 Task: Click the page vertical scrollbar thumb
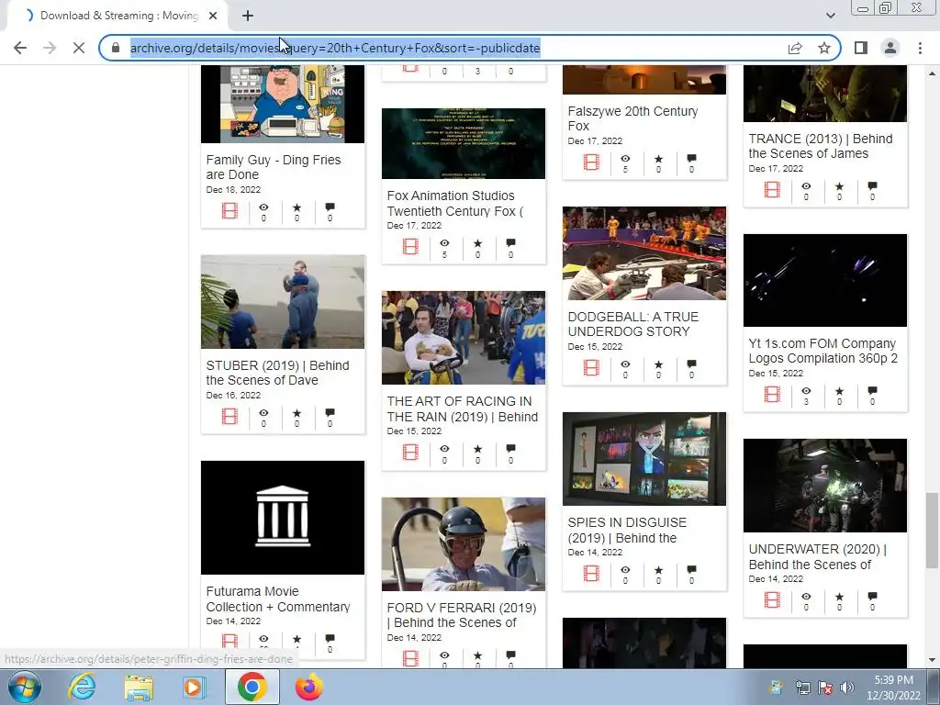click(x=932, y=530)
